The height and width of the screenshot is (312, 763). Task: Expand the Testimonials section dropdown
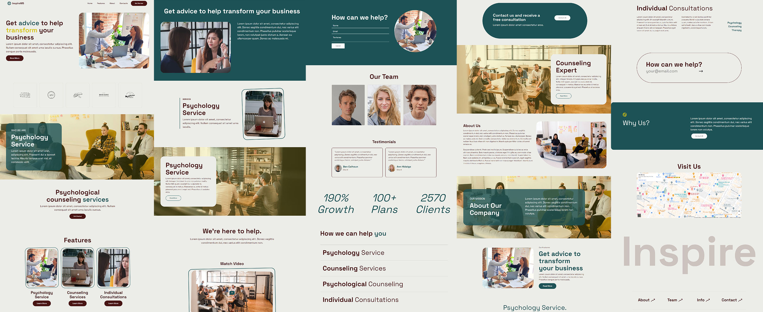point(383,141)
